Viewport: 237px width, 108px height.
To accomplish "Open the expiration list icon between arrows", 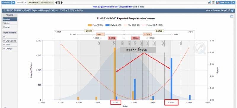I will [59, 3].
